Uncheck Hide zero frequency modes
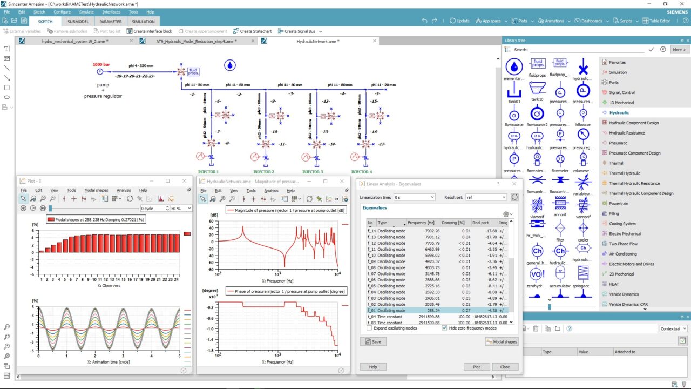 coord(444,328)
